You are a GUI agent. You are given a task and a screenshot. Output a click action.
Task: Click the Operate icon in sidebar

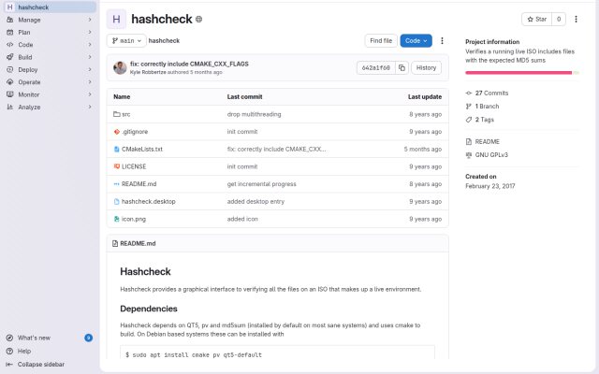[x=10, y=82]
